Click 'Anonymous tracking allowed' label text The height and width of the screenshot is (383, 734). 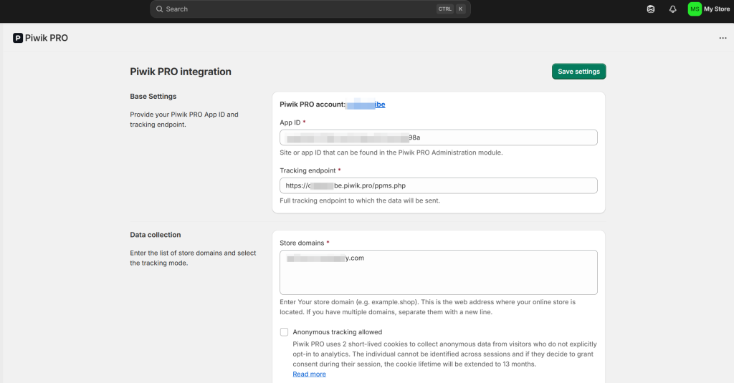[338, 332]
